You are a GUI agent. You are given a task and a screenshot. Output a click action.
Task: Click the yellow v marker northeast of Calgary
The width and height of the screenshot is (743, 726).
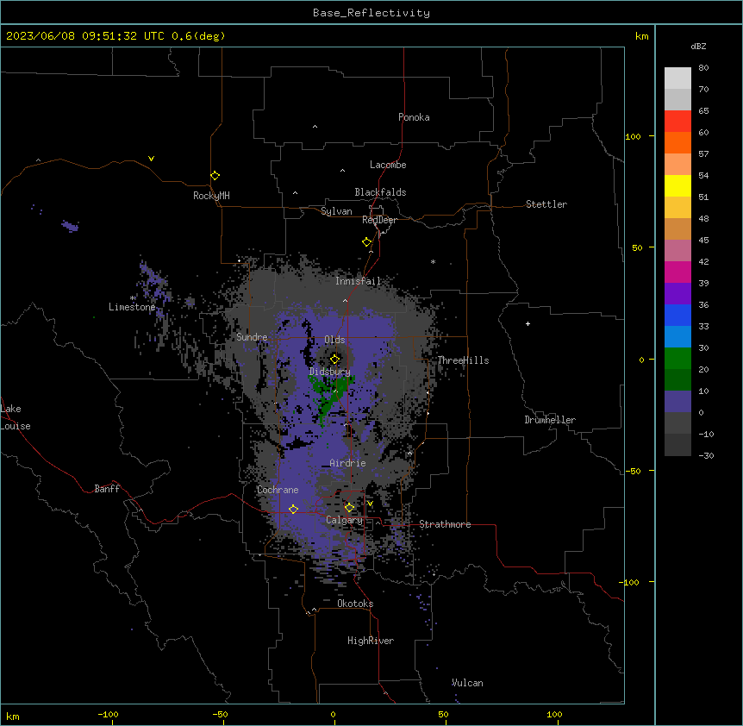coord(370,504)
